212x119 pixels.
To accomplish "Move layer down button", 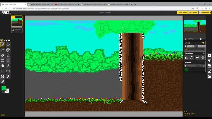I will click(193, 46).
